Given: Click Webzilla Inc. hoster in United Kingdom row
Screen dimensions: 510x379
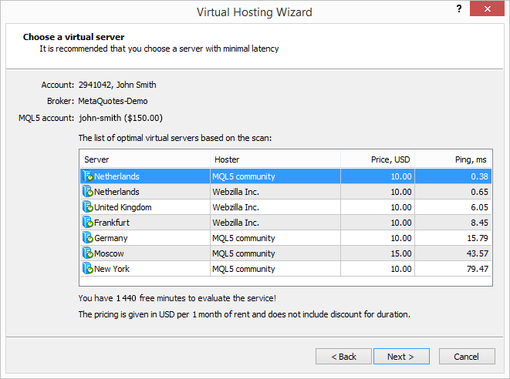Looking at the screenshot, I should [236, 207].
